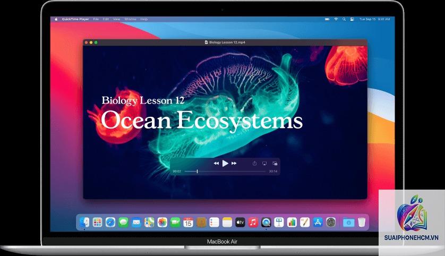445x256 pixels.
Task: Open Music from the Dock
Action: (x=253, y=222)
